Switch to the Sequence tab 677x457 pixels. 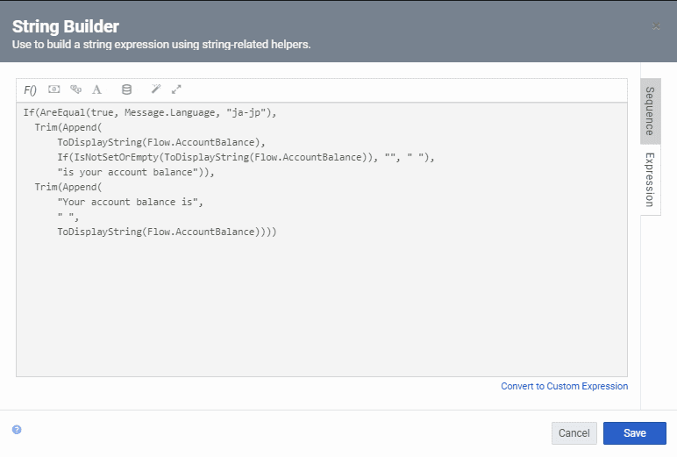point(650,111)
